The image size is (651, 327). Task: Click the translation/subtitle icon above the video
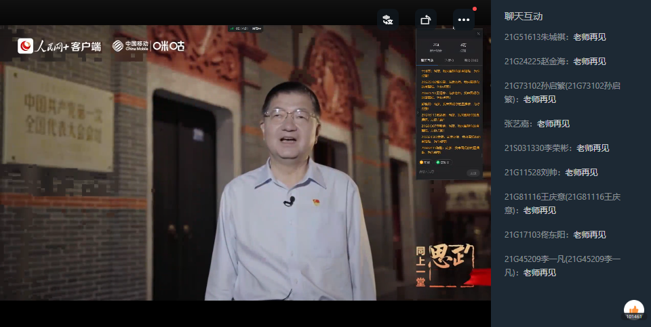(388, 20)
